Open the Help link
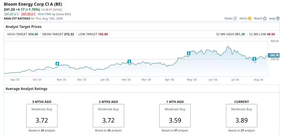 (272, 18)
